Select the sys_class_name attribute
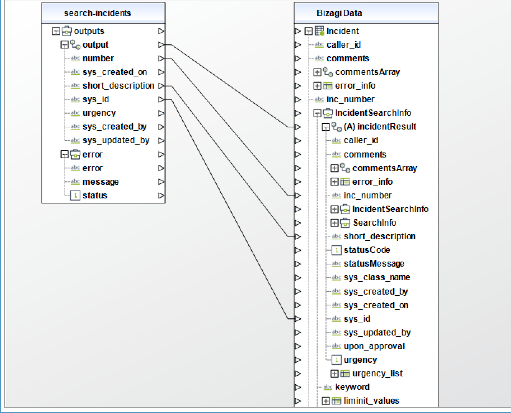Viewport: 511px width, 413px height. pyautogui.click(x=377, y=277)
